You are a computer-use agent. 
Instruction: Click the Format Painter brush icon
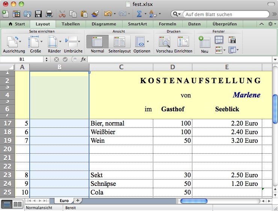(x=95, y=14)
